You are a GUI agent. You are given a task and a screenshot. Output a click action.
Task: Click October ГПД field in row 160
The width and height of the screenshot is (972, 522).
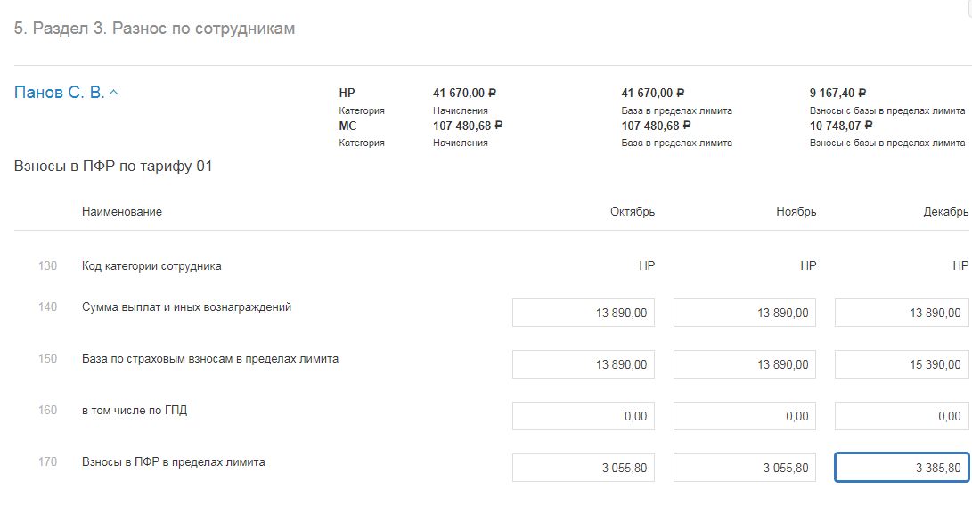[584, 416]
